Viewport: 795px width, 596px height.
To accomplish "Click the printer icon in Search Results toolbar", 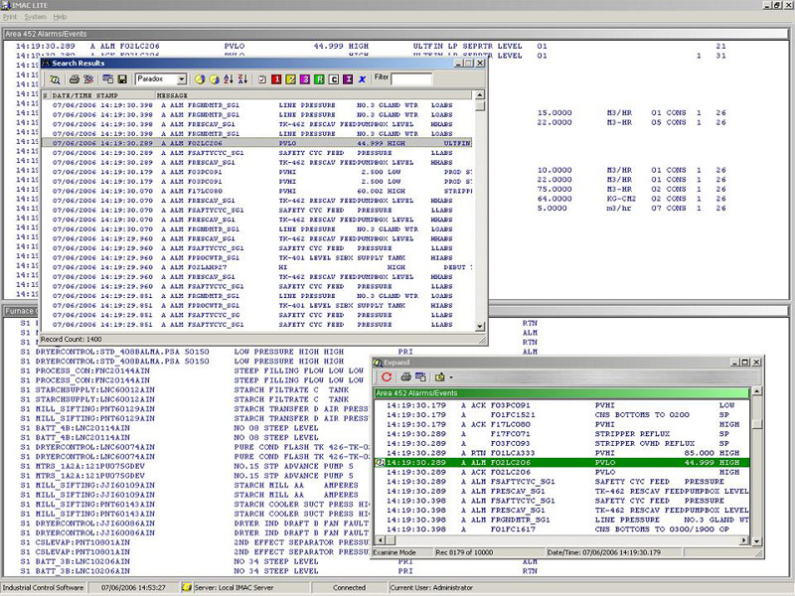I will (72, 78).
